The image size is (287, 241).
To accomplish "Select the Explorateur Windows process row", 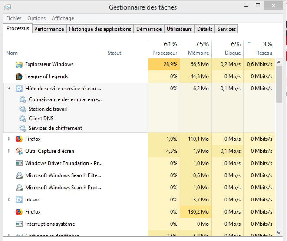I will pos(139,64).
